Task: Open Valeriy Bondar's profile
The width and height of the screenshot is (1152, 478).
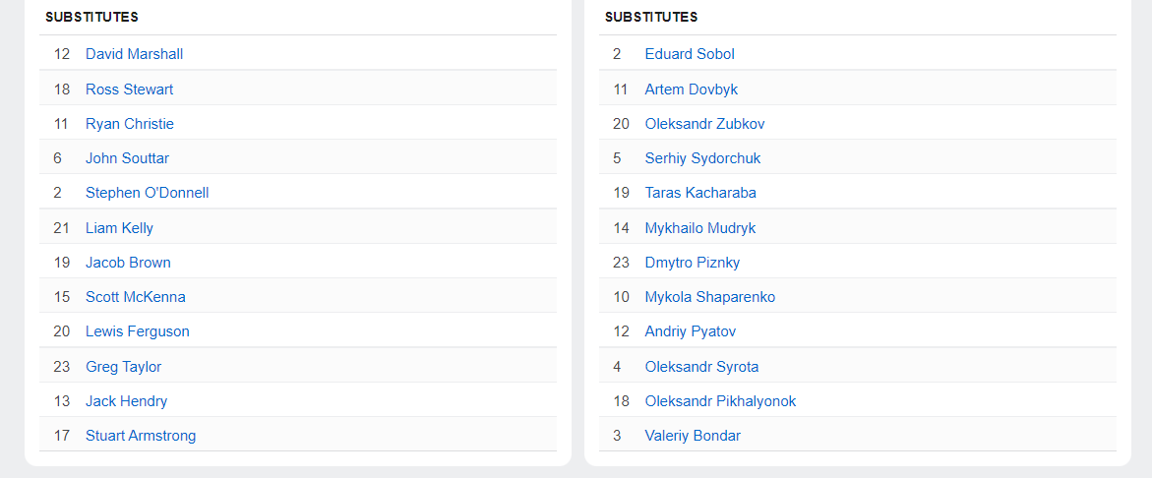Action: [693, 436]
